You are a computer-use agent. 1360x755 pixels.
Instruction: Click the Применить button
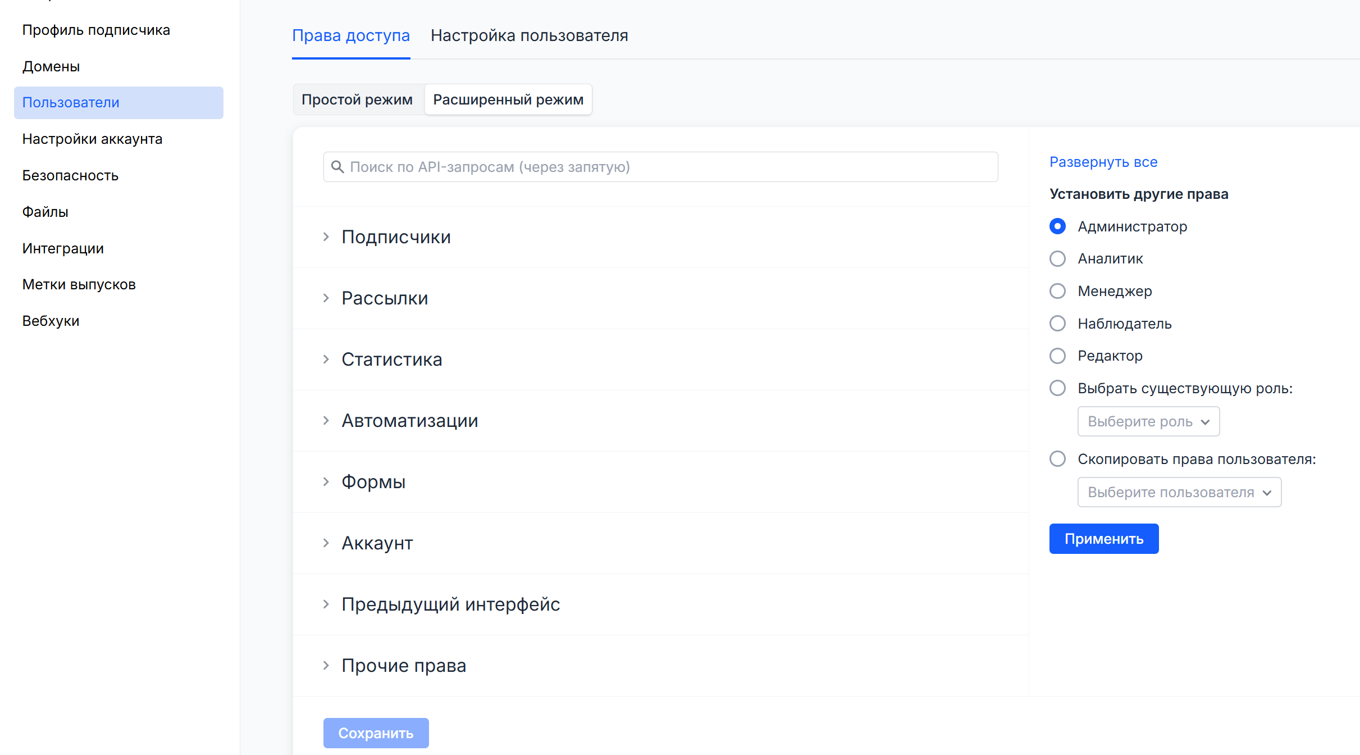[1103, 539]
